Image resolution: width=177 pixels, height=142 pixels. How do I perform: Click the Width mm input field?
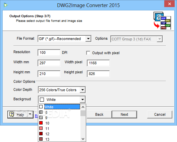pos(49,63)
